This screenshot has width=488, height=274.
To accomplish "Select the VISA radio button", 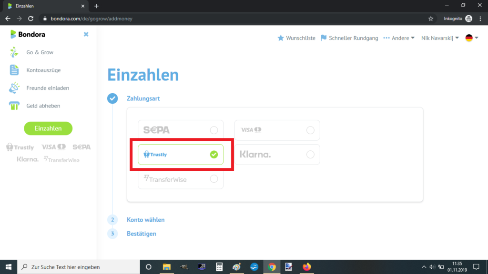I will 310,130.
